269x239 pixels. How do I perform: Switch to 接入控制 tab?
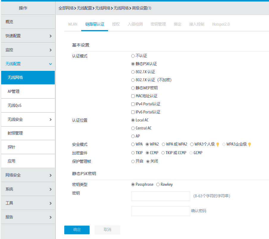197,24
